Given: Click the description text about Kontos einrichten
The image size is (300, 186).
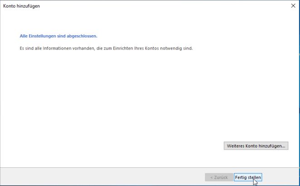Looking at the screenshot, I should pos(106,48).
